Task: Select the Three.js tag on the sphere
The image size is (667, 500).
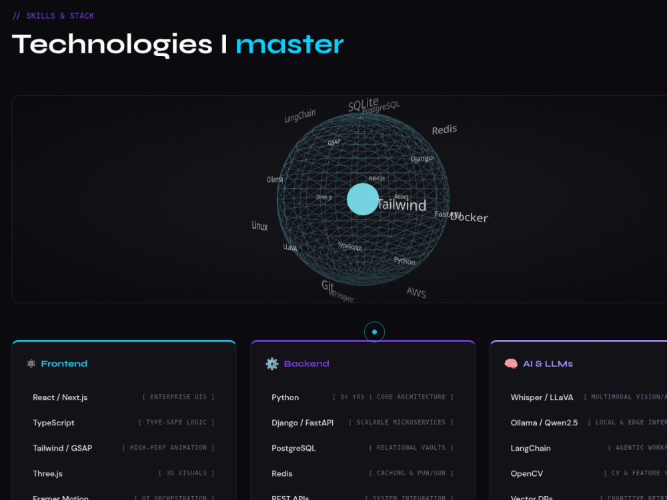Action: click(323, 197)
